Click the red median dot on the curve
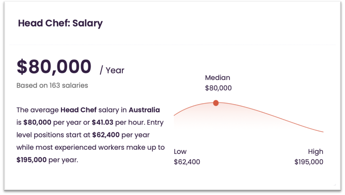345x195 pixels. pos(216,103)
